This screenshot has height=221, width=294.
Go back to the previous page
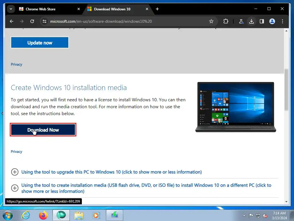point(11,21)
